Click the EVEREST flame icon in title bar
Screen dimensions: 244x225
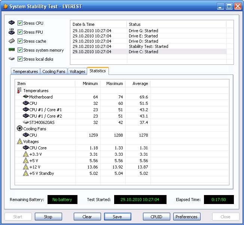pos(5,6)
